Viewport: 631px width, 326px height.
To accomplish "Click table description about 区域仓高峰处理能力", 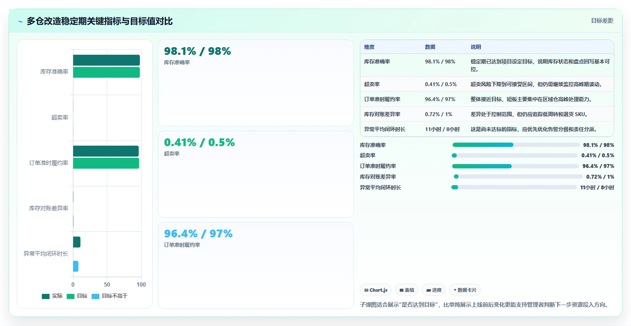I will 531,99.
